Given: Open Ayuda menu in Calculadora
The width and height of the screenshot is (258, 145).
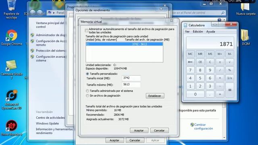Looking at the screenshot, I should [x=210, y=31].
